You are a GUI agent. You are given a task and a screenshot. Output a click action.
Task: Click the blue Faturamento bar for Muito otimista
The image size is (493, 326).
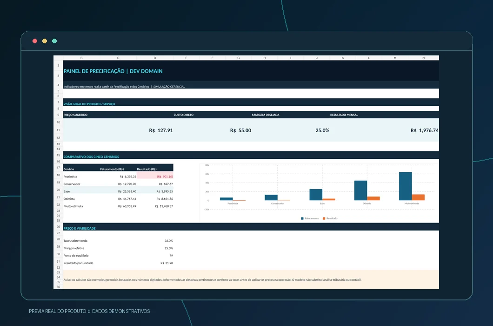pyautogui.click(x=405, y=186)
